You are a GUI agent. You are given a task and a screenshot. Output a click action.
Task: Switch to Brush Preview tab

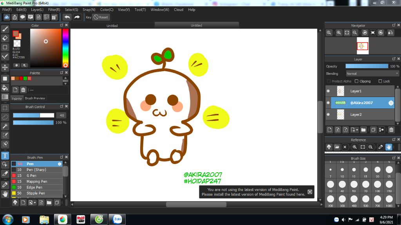[35, 98]
